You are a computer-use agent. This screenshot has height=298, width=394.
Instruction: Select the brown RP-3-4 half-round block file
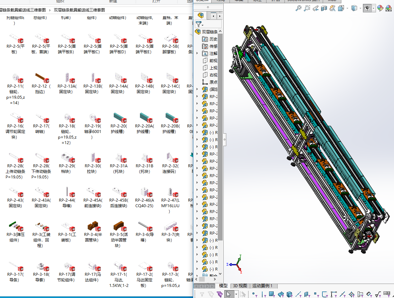tap(93, 226)
